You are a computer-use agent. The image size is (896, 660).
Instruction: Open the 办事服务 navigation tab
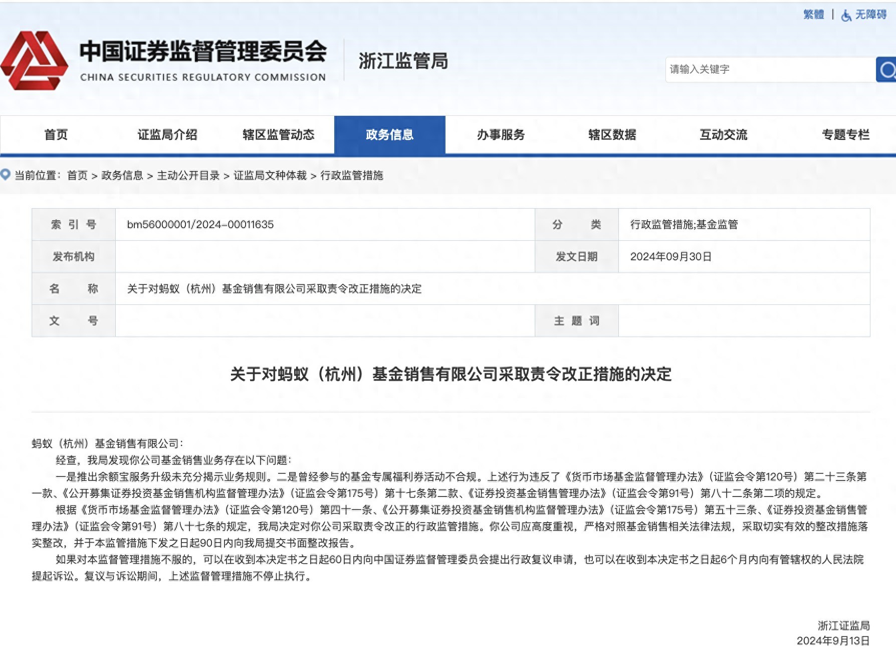501,135
